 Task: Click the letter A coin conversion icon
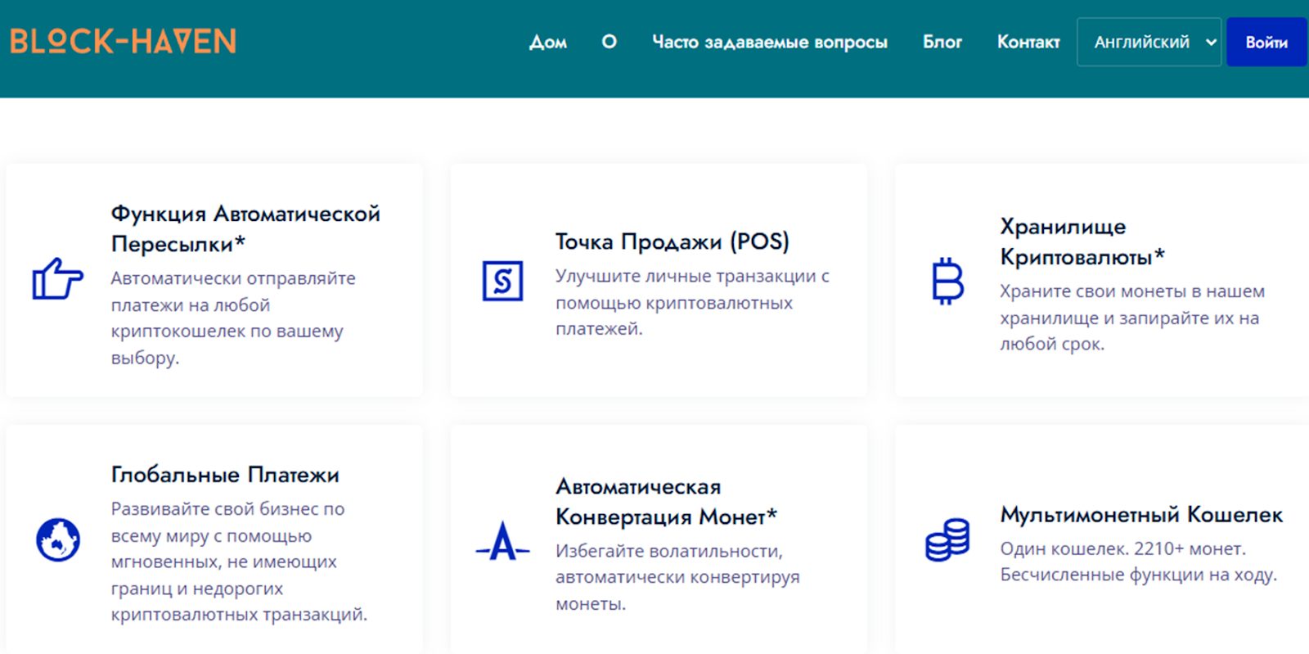(x=502, y=541)
